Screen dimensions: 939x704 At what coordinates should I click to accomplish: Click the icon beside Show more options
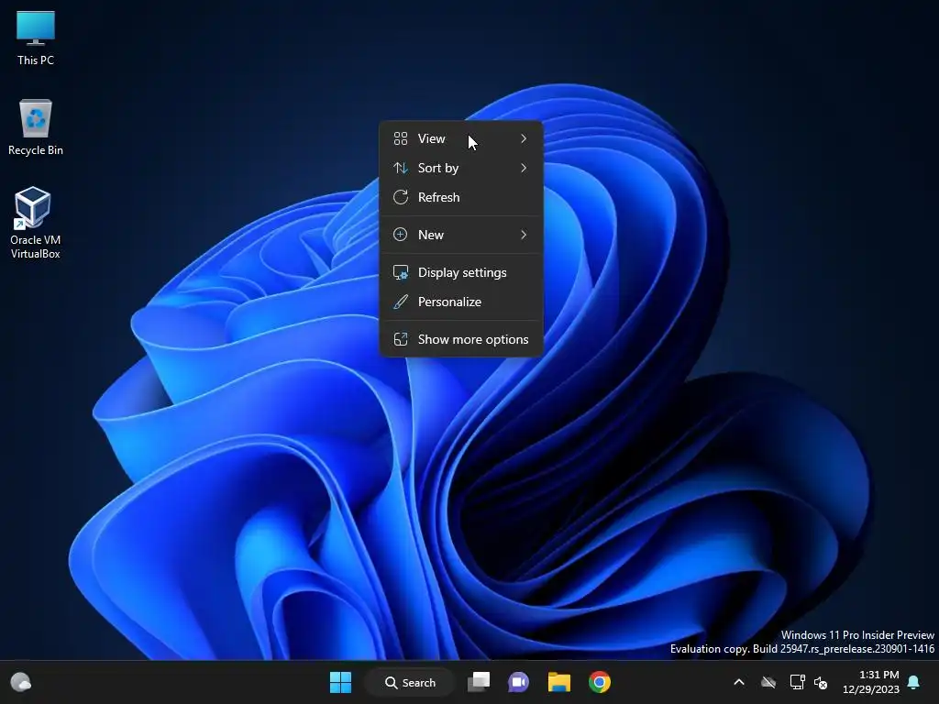click(x=401, y=339)
